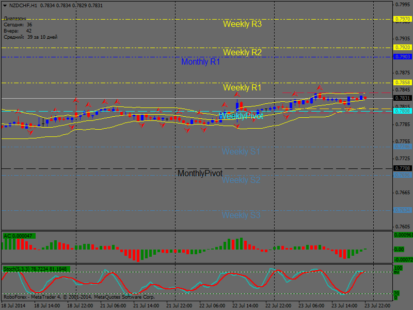The height and width of the screenshot is (310, 413).
Task: Select the Weekly S3 label
Action: pyautogui.click(x=241, y=215)
